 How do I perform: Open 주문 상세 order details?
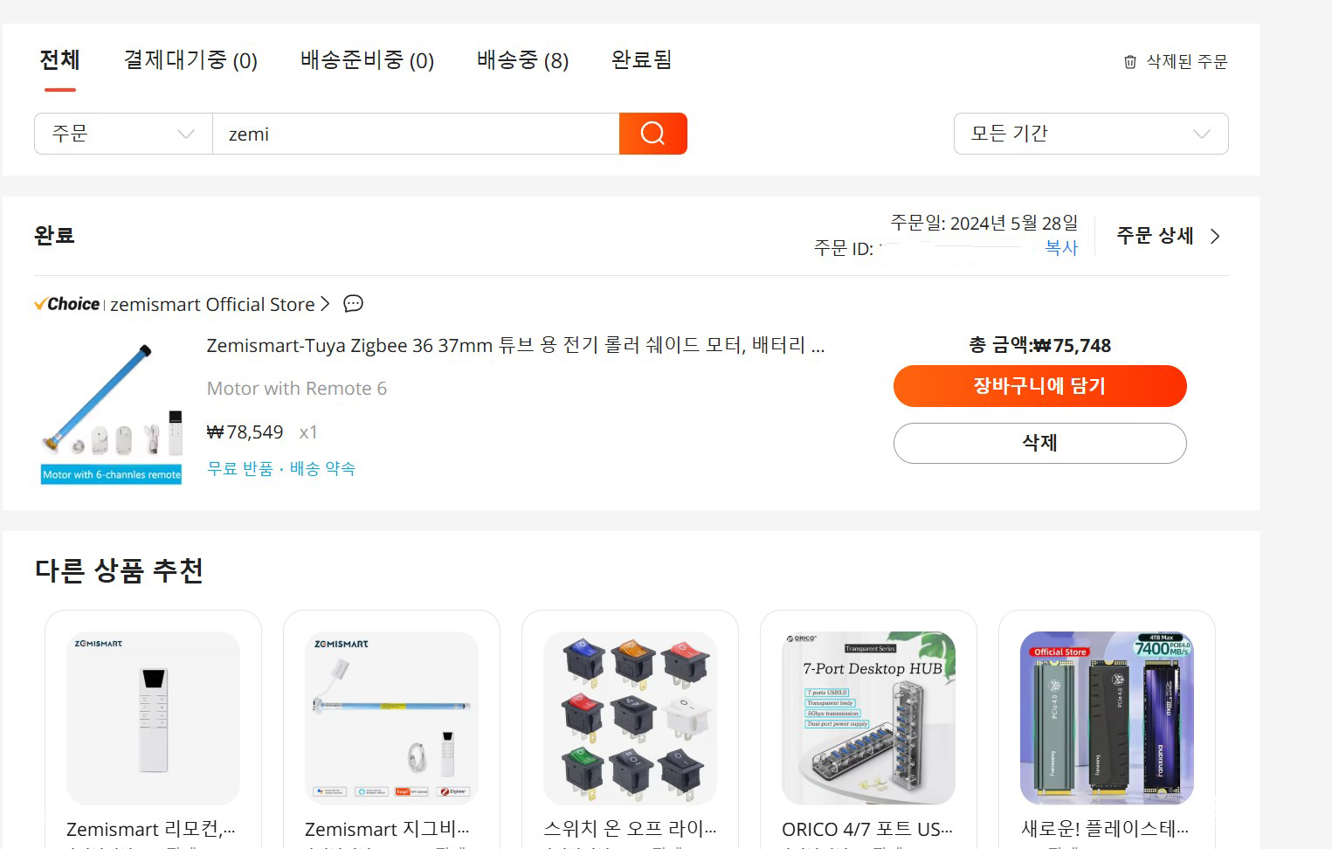tap(1155, 236)
